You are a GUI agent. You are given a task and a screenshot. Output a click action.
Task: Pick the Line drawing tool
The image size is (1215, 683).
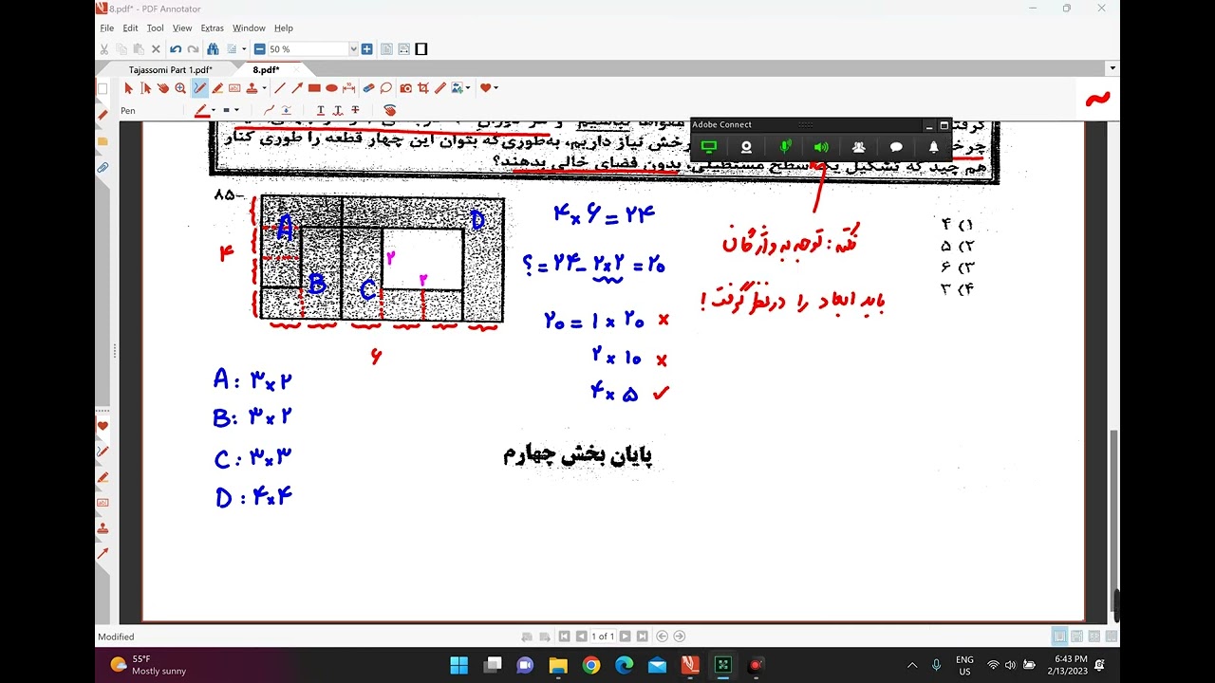pyautogui.click(x=279, y=88)
